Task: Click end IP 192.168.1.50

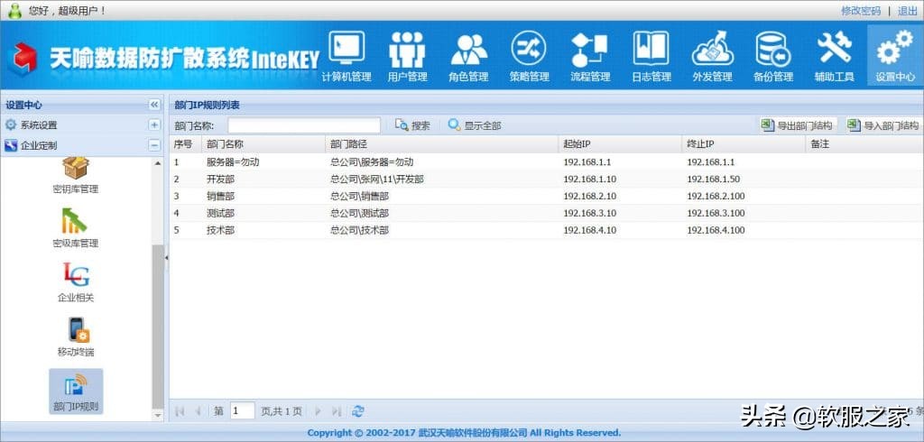Action: point(714,180)
